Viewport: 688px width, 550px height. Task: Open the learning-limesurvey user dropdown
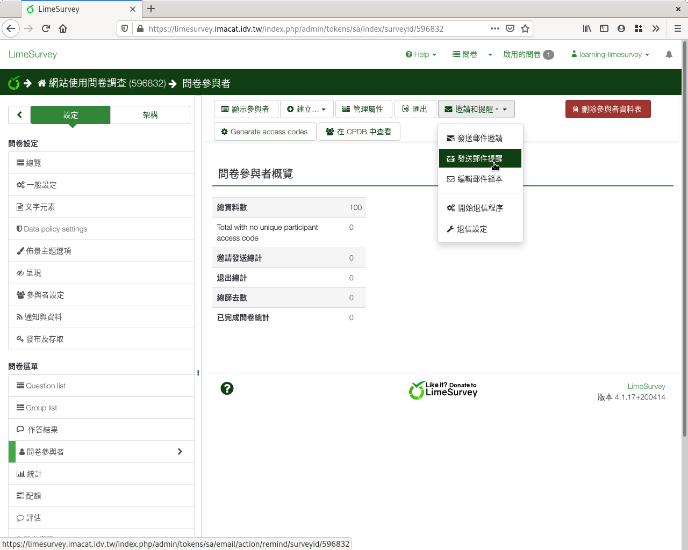tap(610, 54)
